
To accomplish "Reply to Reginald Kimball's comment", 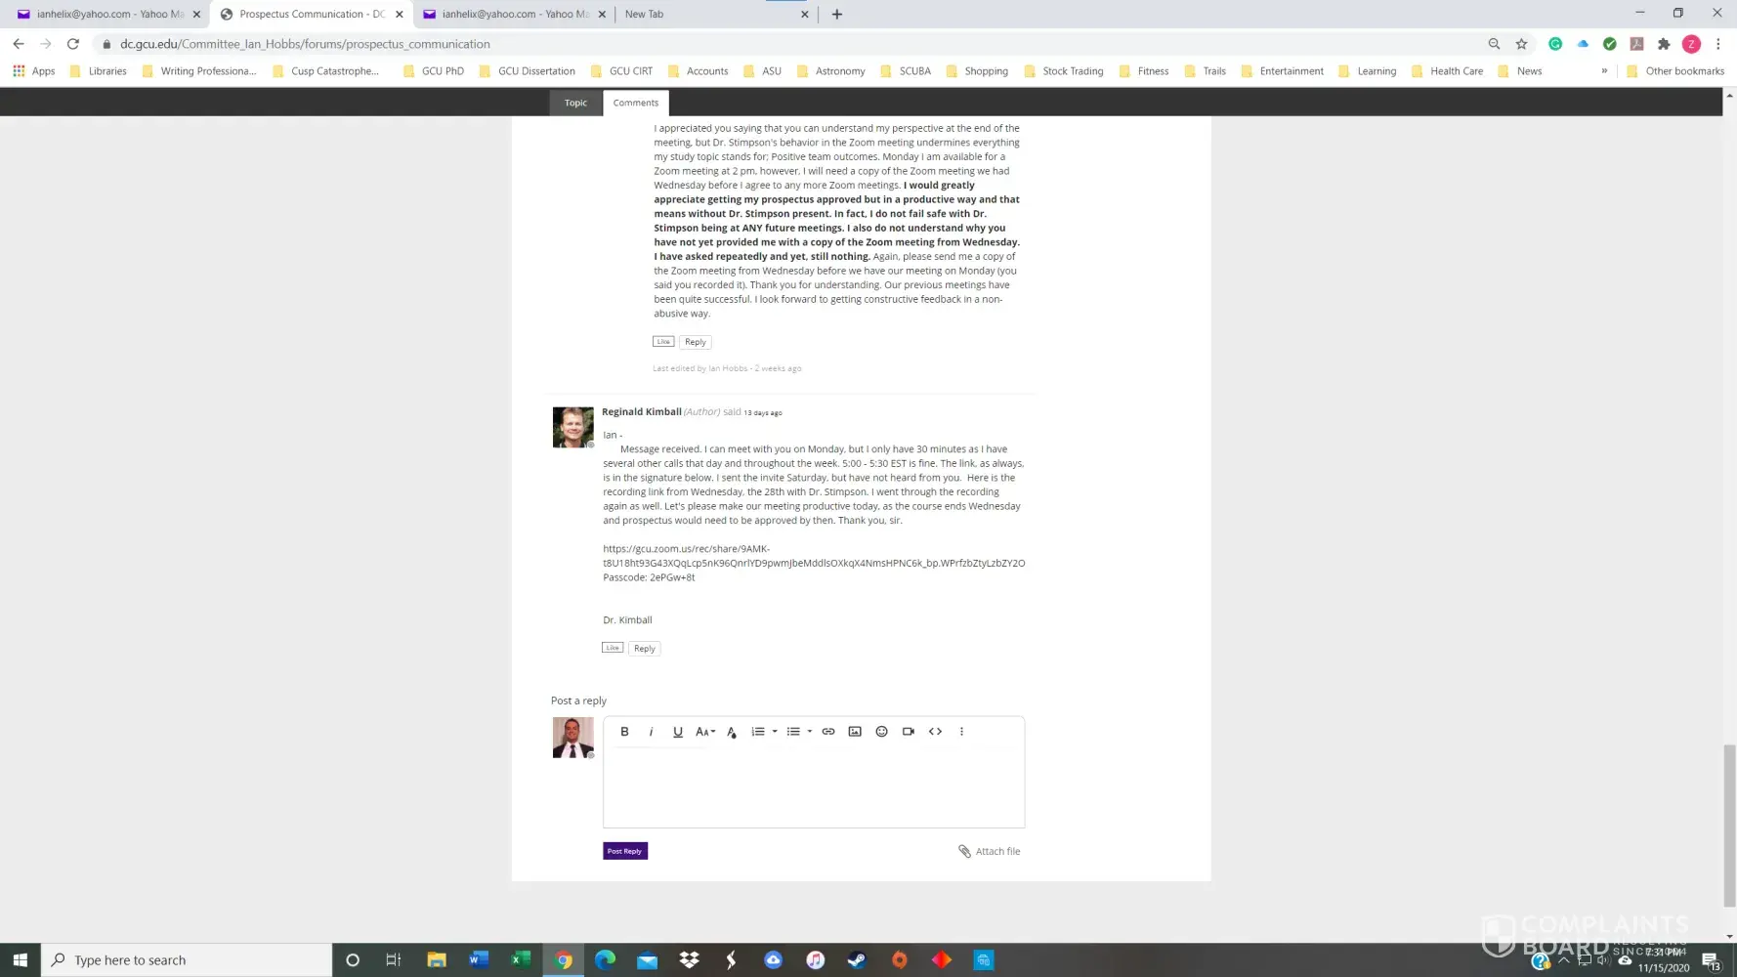I will (645, 649).
